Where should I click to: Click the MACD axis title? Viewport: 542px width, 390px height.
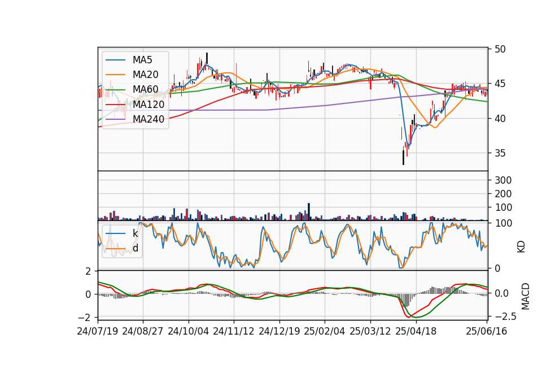coord(526,296)
